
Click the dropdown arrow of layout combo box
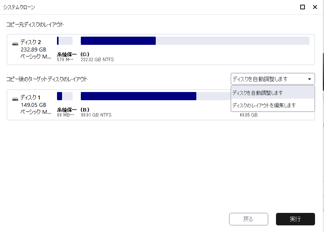point(310,79)
